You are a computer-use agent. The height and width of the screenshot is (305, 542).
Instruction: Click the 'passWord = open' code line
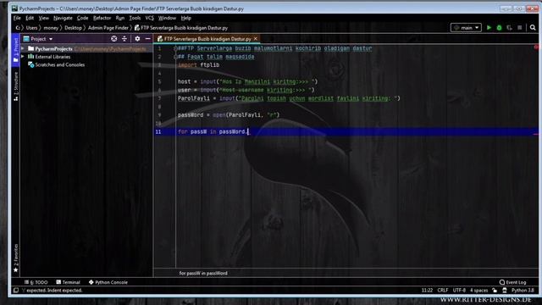229,115
